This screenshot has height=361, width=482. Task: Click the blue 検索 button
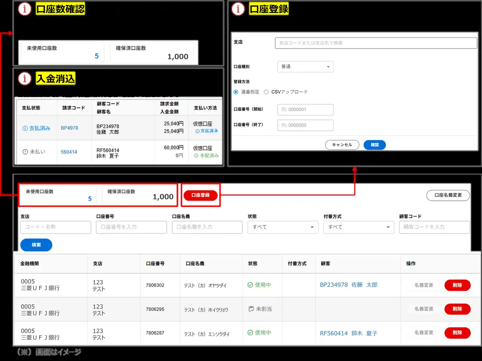pyautogui.click(x=36, y=245)
